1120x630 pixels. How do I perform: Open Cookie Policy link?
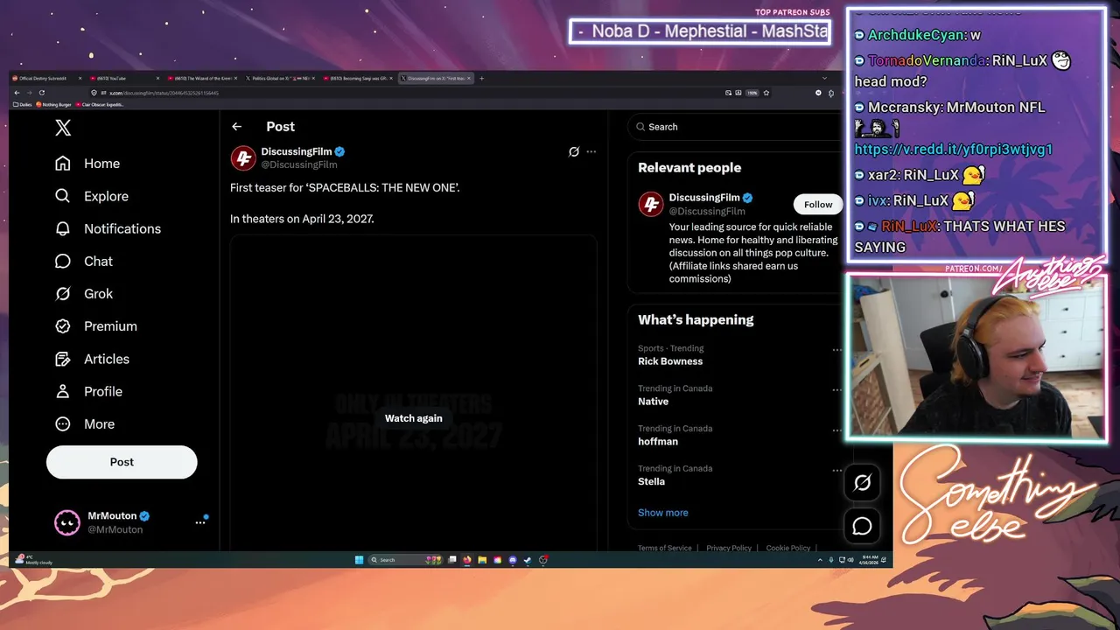788,548
